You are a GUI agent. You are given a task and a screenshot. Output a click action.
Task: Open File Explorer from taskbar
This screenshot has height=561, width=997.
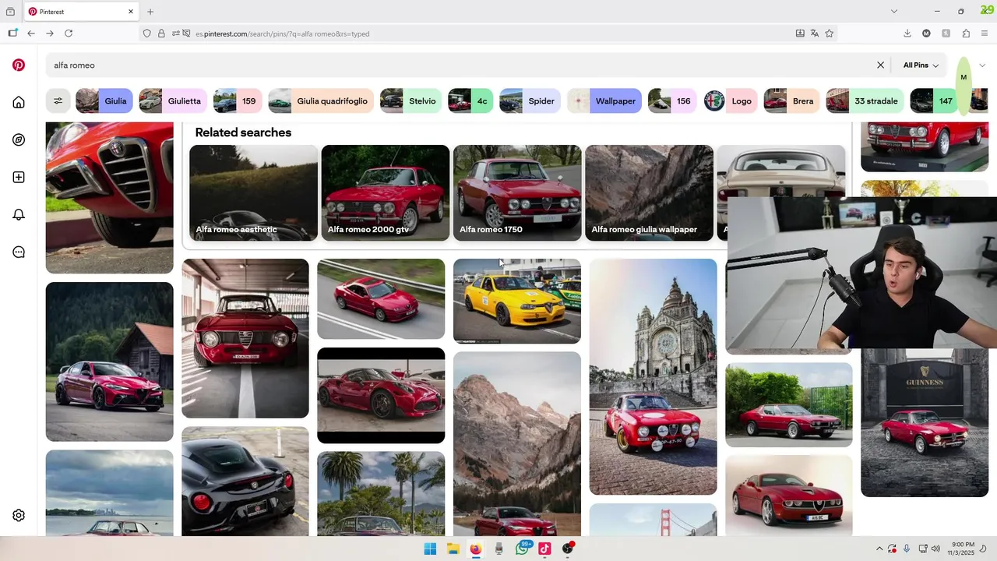(453, 549)
